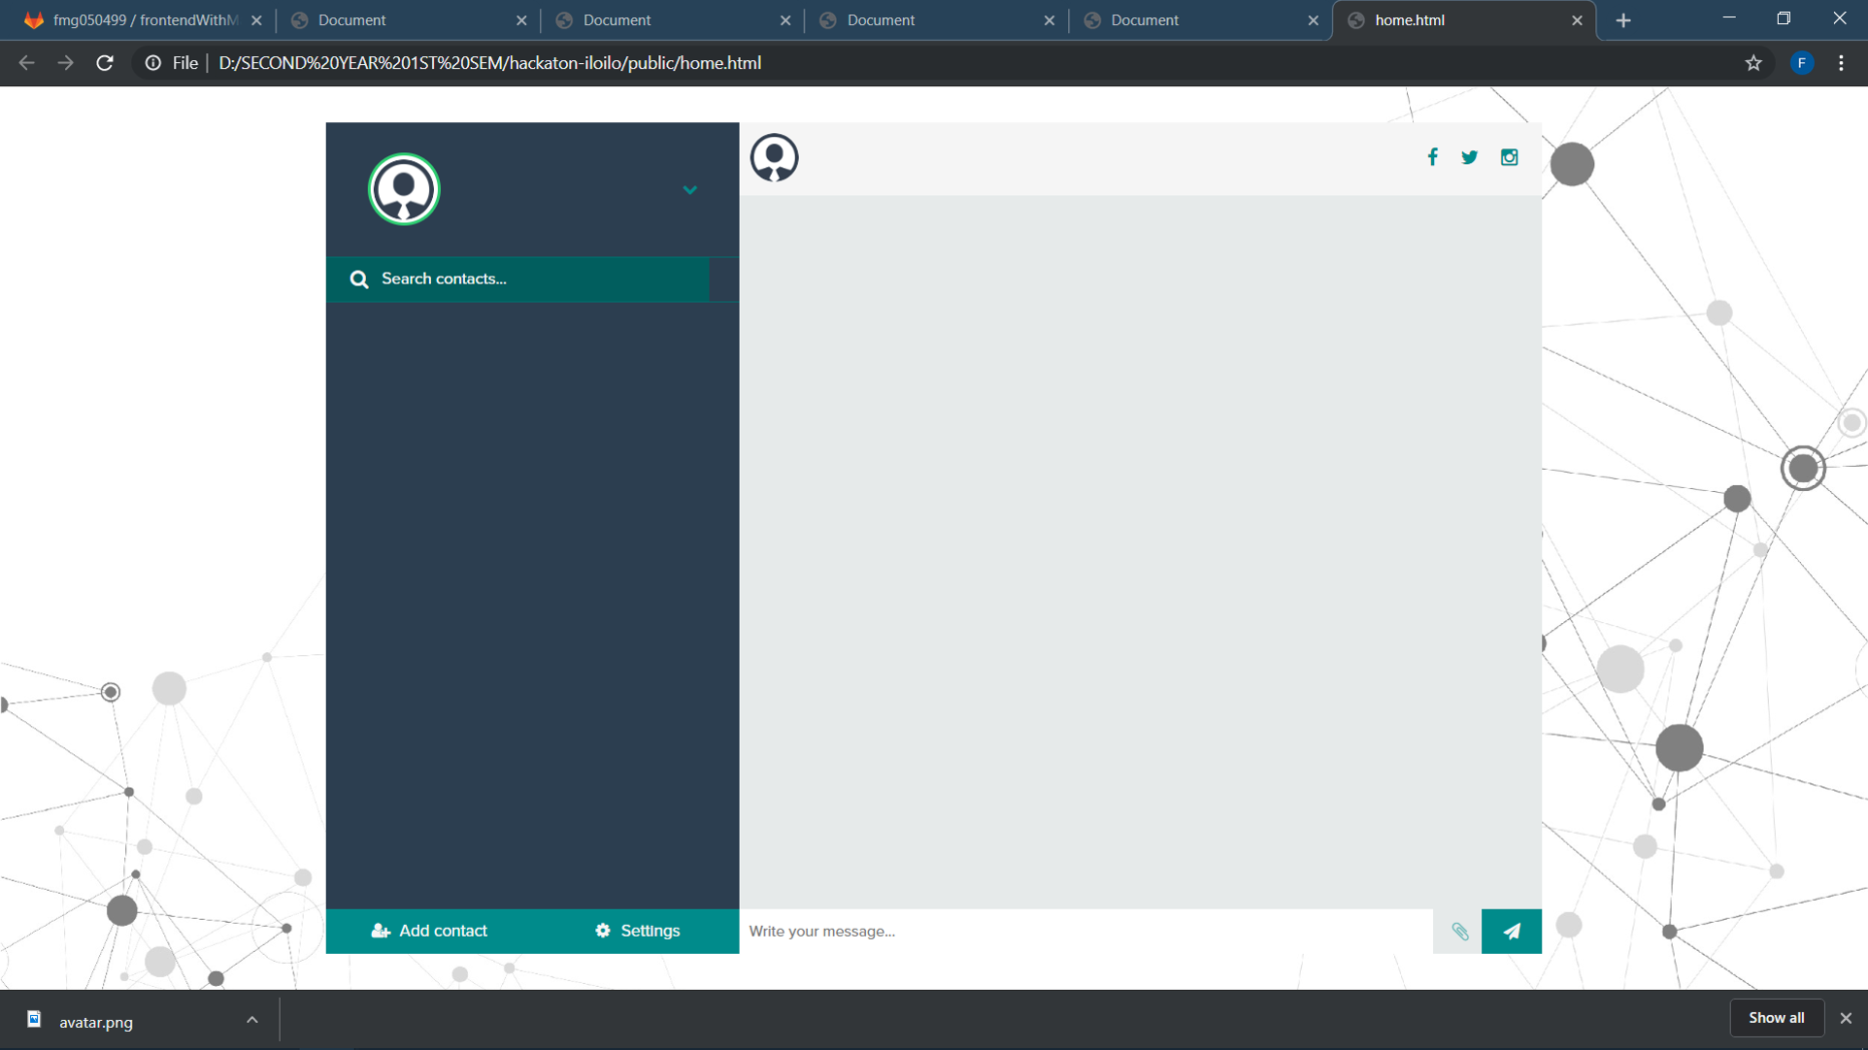Expand the profile chevron dropdown in sidebar
The image size is (1868, 1050).
(x=689, y=190)
